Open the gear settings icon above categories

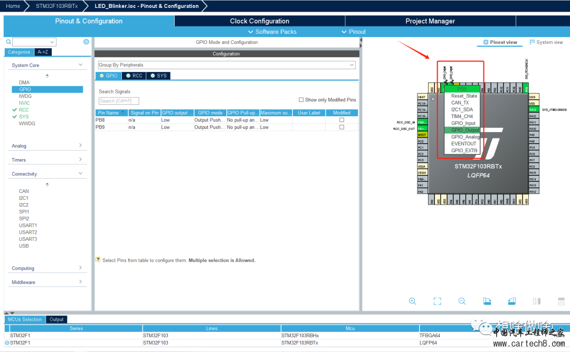pyautogui.click(x=86, y=42)
